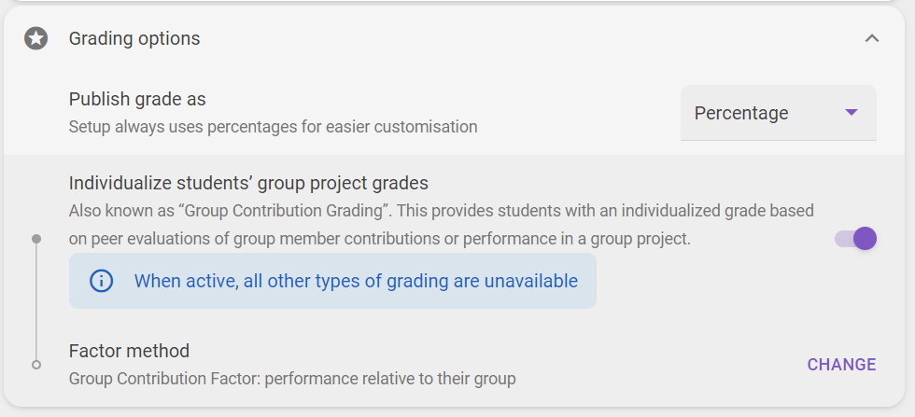This screenshot has width=915, height=417.
Task: Click the 'When active, all other types' notice text
Action: (x=356, y=281)
